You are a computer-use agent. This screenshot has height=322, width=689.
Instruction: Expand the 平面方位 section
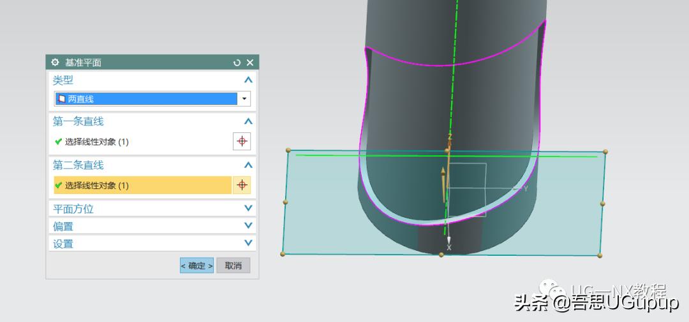click(248, 208)
